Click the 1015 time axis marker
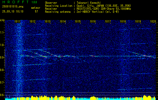 [78, 21]
